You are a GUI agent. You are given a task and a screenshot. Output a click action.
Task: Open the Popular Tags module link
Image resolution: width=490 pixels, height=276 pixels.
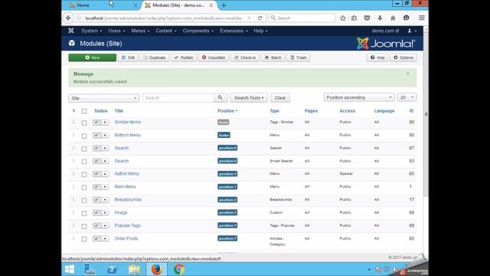[x=128, y=225]
